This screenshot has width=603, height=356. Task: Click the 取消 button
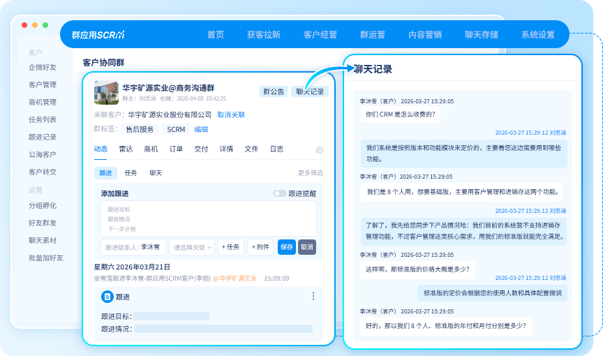[x=307, y=247]
